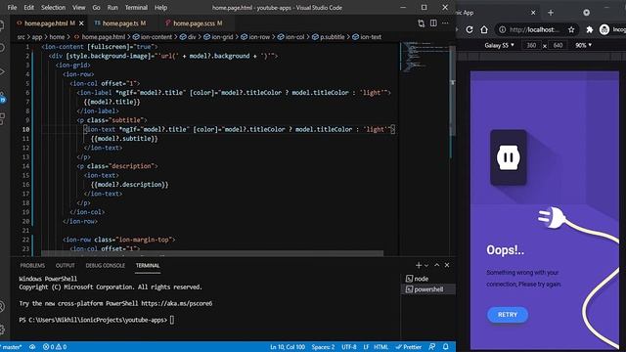Reload the browser page

click(469, 29)
